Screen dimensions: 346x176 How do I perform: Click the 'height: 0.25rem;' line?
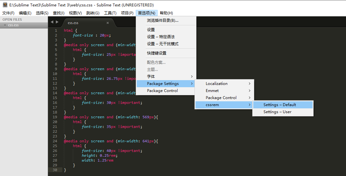click(x=99, y=155)
